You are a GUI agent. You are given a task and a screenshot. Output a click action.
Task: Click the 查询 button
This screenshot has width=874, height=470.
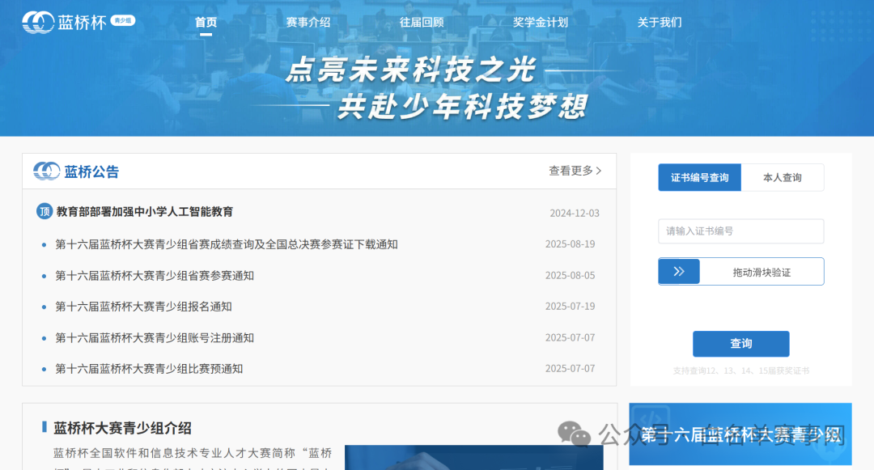[740, 344]
